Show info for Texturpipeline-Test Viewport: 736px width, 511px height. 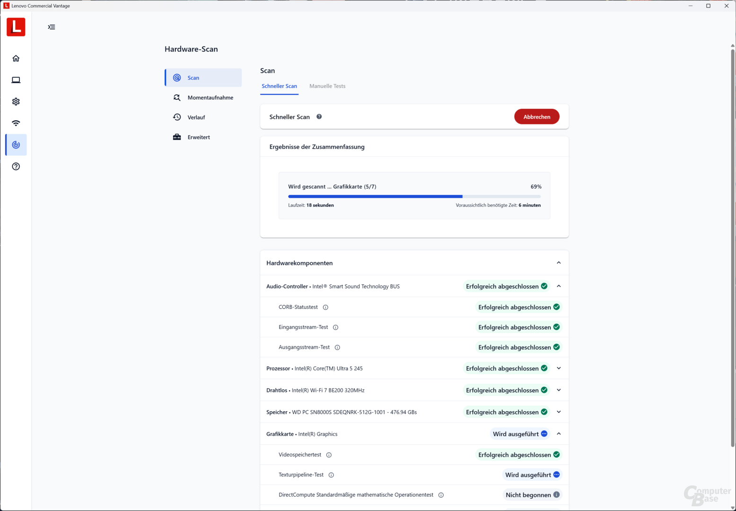(331, 475)
